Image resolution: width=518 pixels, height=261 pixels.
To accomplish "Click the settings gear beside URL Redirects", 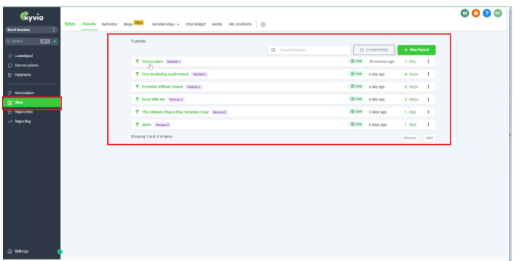I will [263, 24].
